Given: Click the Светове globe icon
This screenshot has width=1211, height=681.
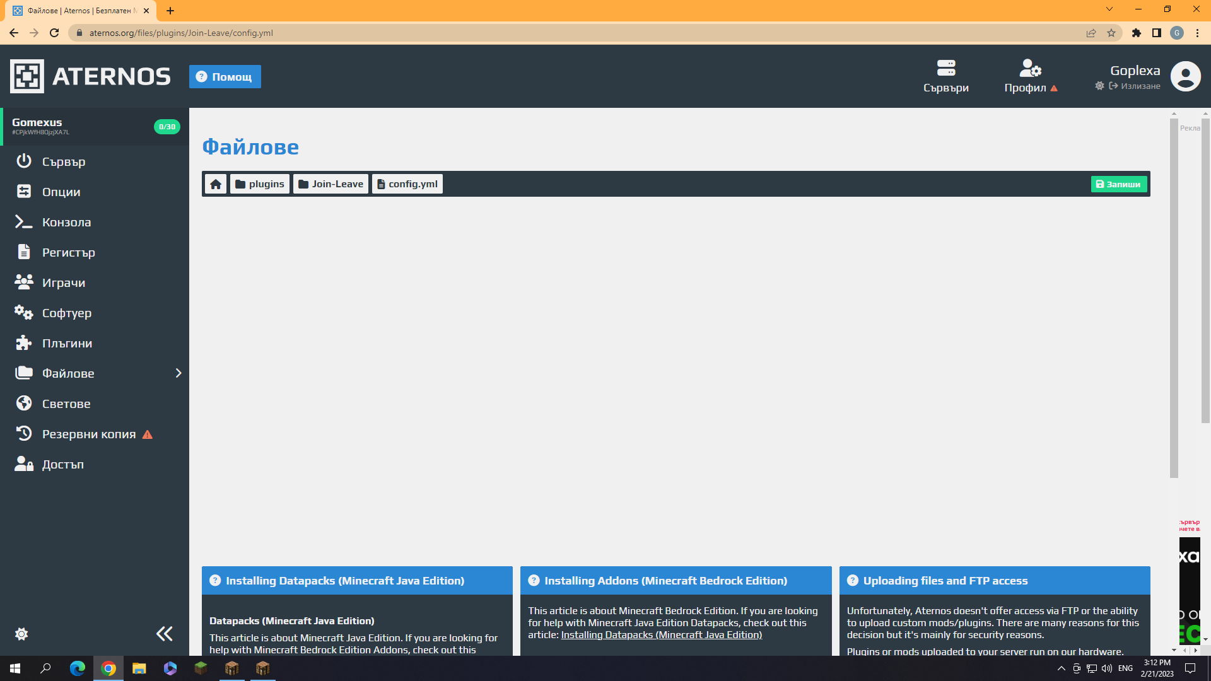Looking at the screenshot, I should coord(24,404).
